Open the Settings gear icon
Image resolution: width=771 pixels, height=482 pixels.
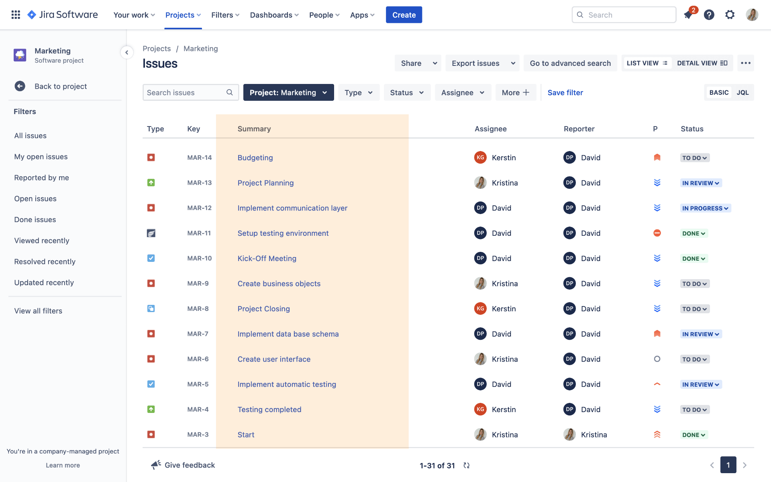(x=730, y=14)
